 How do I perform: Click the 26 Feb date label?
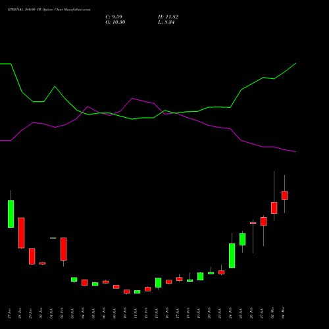click(x=252, y=313)
